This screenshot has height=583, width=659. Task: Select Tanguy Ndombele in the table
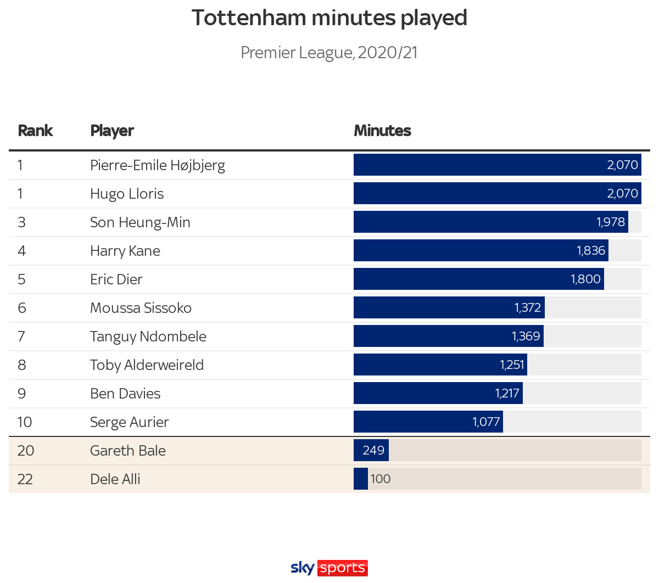coord(148,337)
